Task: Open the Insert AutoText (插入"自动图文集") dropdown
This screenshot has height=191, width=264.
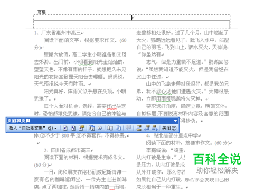Action: tap(33, 128)
